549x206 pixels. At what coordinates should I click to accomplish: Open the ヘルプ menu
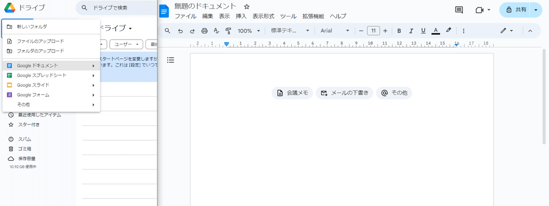point(338,16)
